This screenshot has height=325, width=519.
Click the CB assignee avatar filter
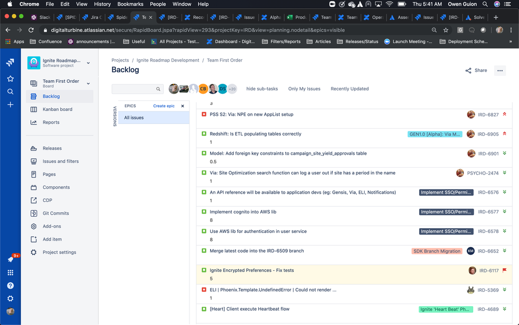[x=203, y=89]
